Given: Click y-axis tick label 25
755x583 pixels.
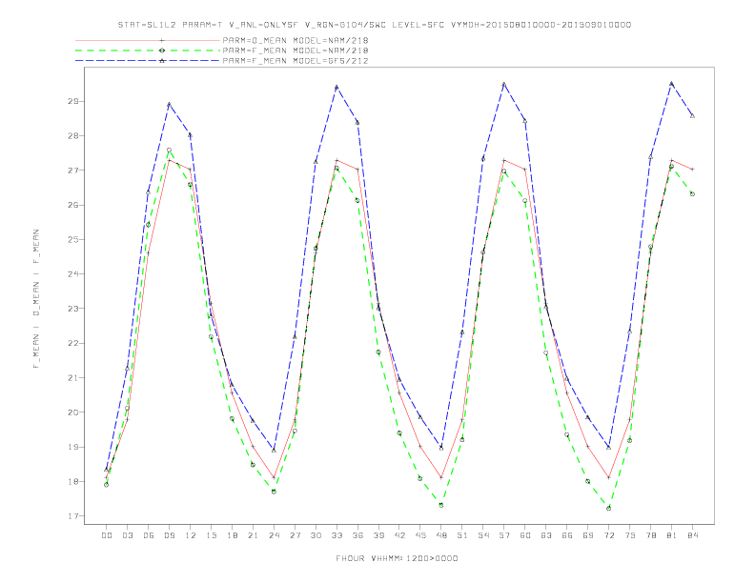Looking at the screenshot, I should click(73, 239).
